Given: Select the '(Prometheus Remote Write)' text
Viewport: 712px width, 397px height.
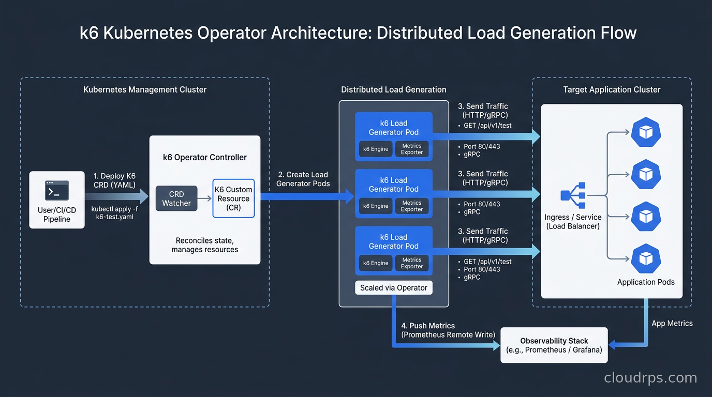Looking at the screenshot, I should pos(448,334).
